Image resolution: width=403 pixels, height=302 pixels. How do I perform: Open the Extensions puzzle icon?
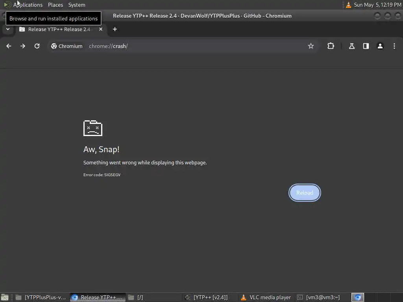click(x=331, y=46)
